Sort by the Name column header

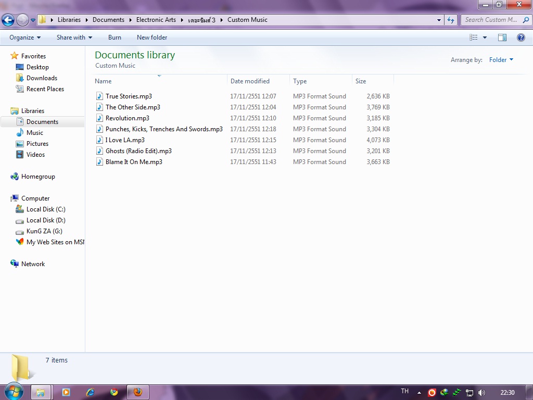point(160,81)
